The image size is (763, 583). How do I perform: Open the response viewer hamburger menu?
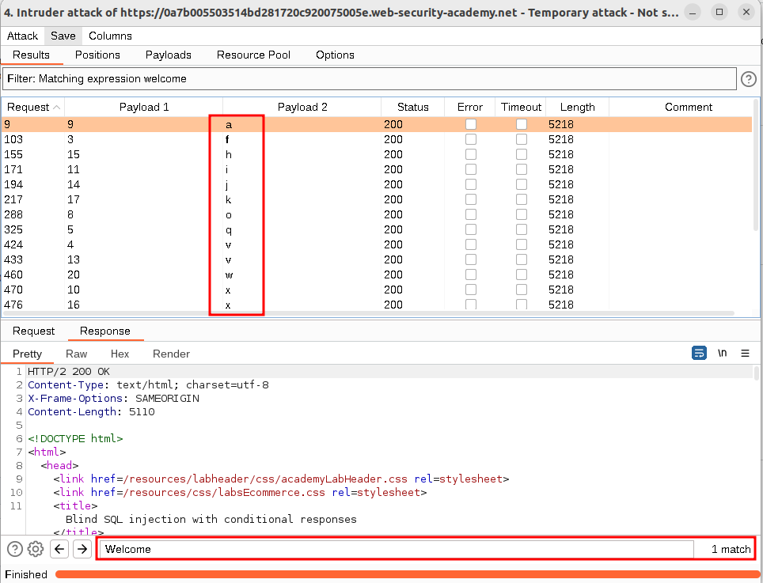coord(745,354)
